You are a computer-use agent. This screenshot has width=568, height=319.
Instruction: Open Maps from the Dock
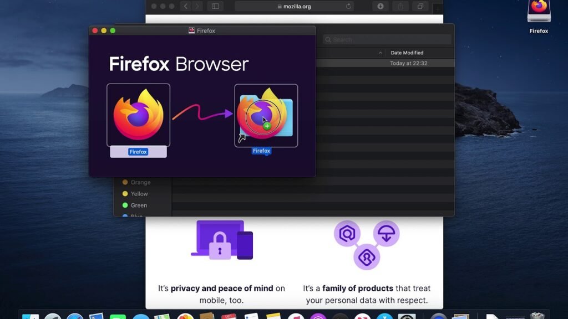161,316
